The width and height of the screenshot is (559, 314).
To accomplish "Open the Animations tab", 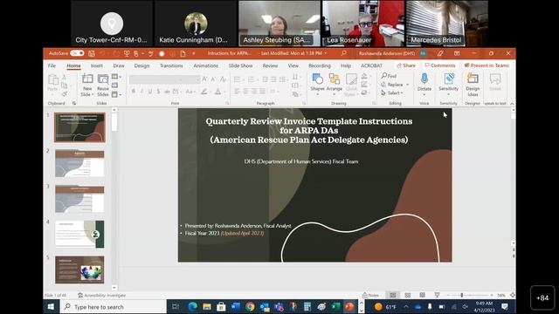I will pyautogui.click(x=206, y=66).
